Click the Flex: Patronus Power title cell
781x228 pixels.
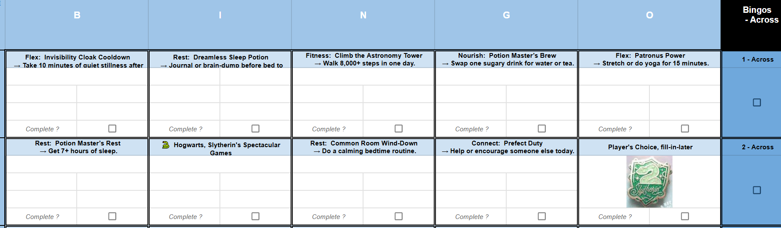650,59
